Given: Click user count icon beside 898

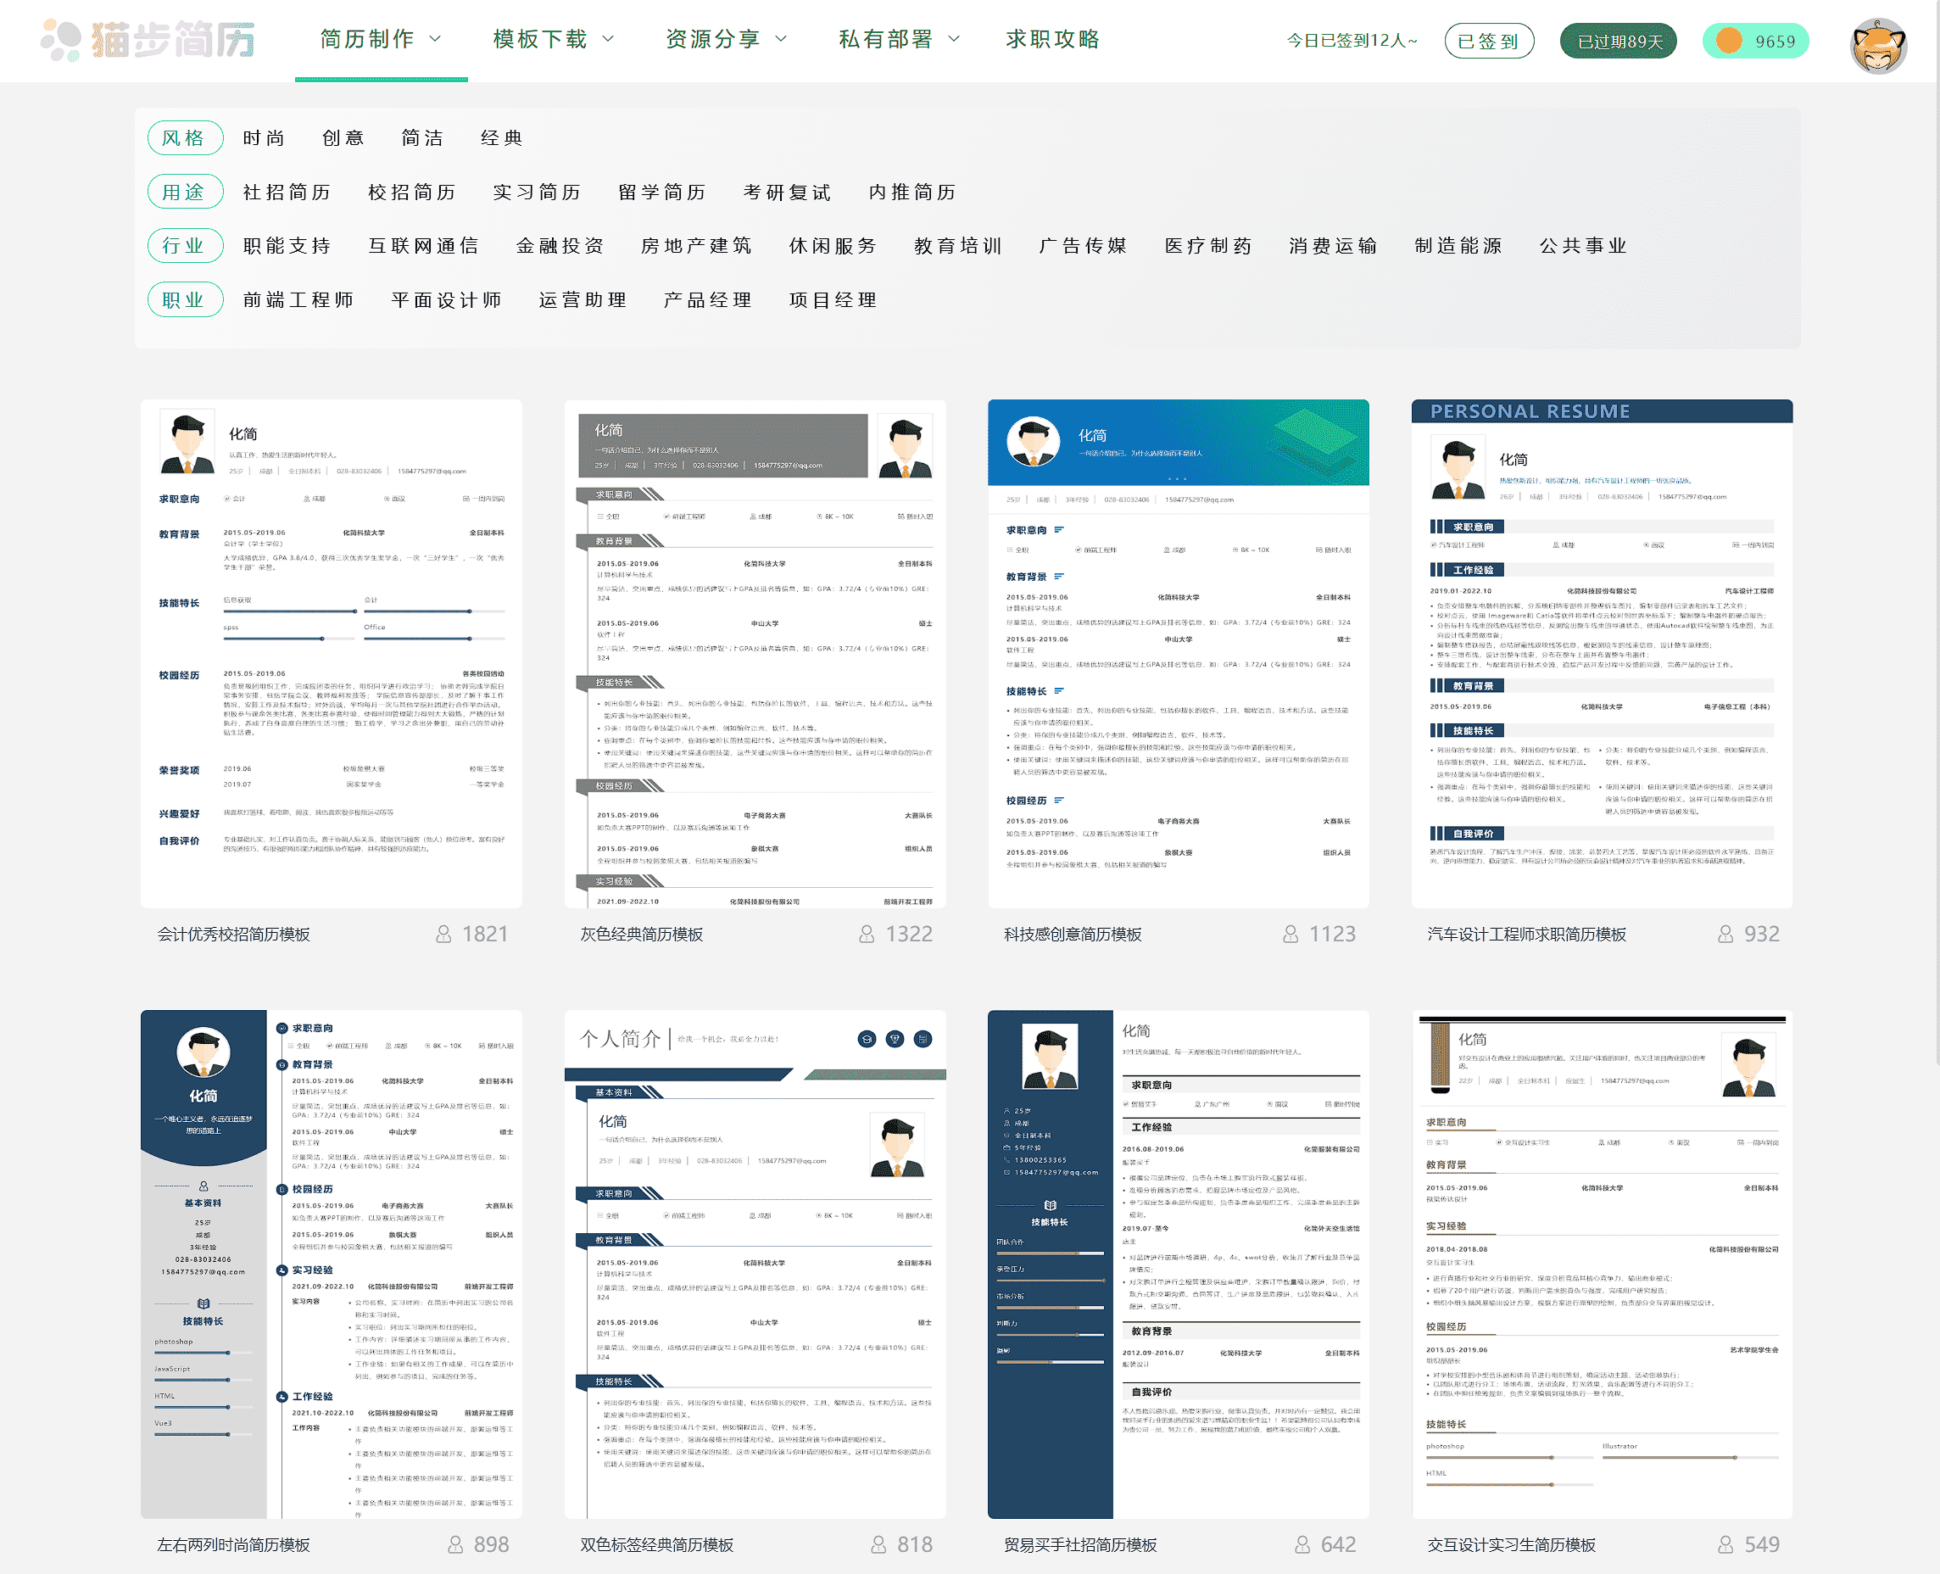Looking at the screenshot, I should coord(455,1544).
